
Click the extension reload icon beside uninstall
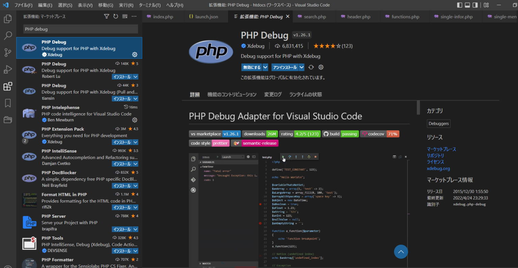pyautogui.click(x=311, y=67)
